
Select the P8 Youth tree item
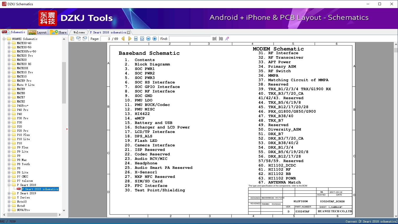[x=24, y=164]
